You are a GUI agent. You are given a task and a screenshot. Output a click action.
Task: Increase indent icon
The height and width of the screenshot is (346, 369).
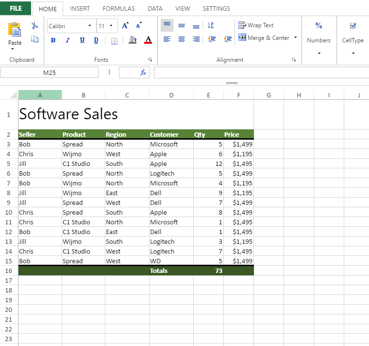212,39
